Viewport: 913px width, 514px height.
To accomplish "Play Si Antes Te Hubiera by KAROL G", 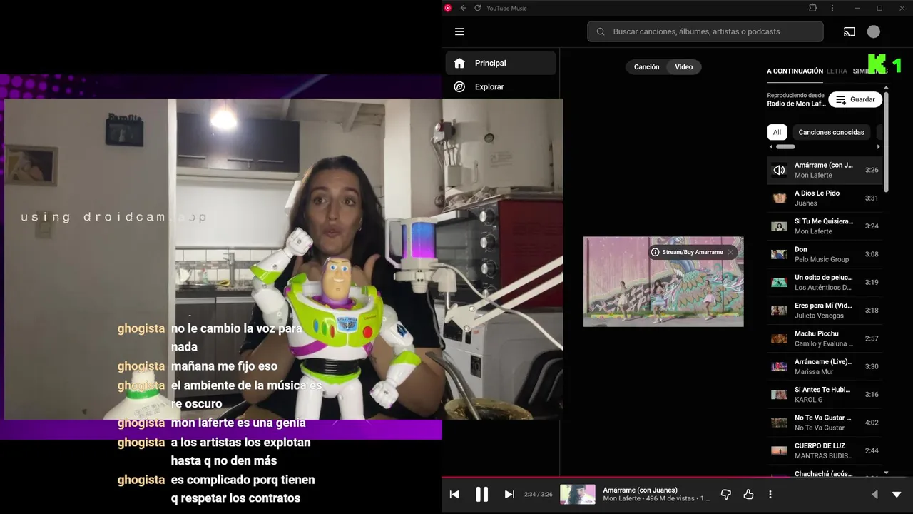I will point(825,395).
